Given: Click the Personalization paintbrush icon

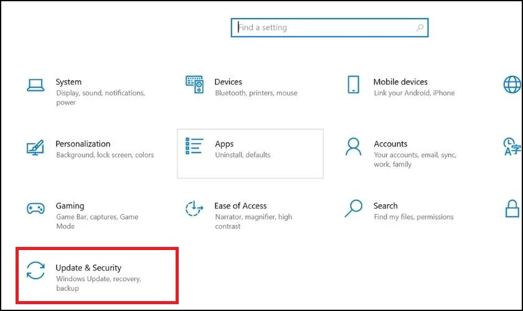Looking at the screenshot, I should click(x=35, y=147).
